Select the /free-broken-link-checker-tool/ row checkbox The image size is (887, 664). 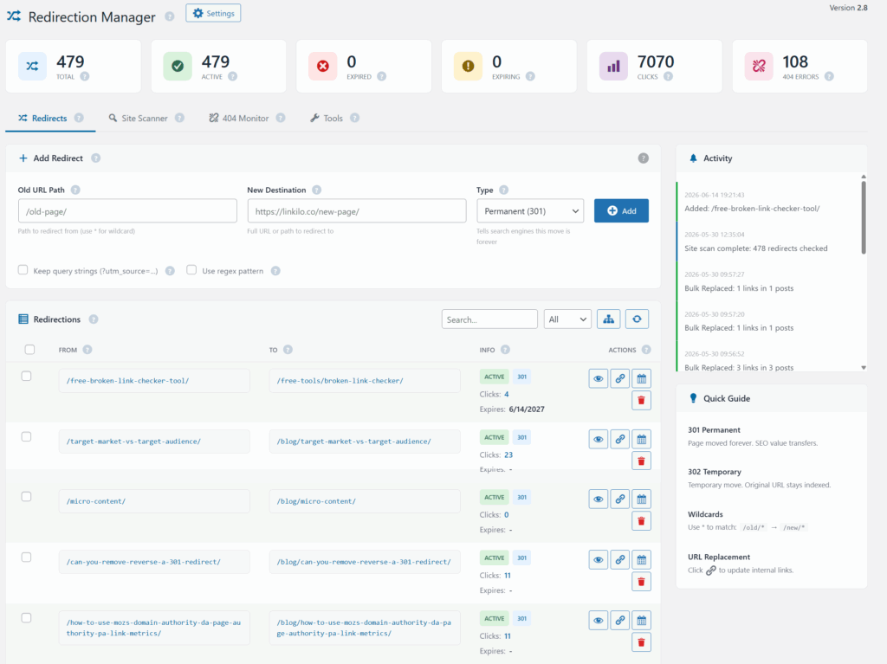point(26,376)
